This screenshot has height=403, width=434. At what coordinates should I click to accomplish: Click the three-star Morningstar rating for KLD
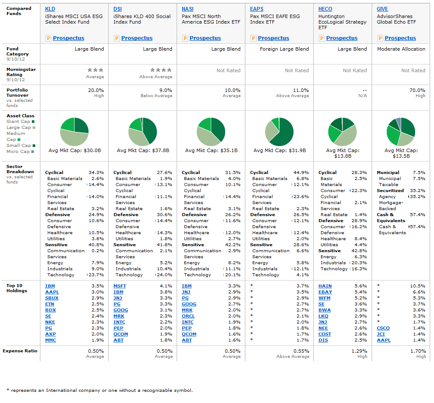click(x=95, y=70)
